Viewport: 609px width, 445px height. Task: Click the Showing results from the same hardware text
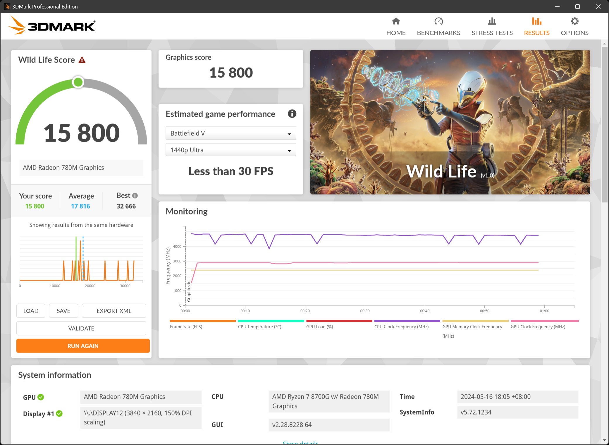[x=81, y=225]
